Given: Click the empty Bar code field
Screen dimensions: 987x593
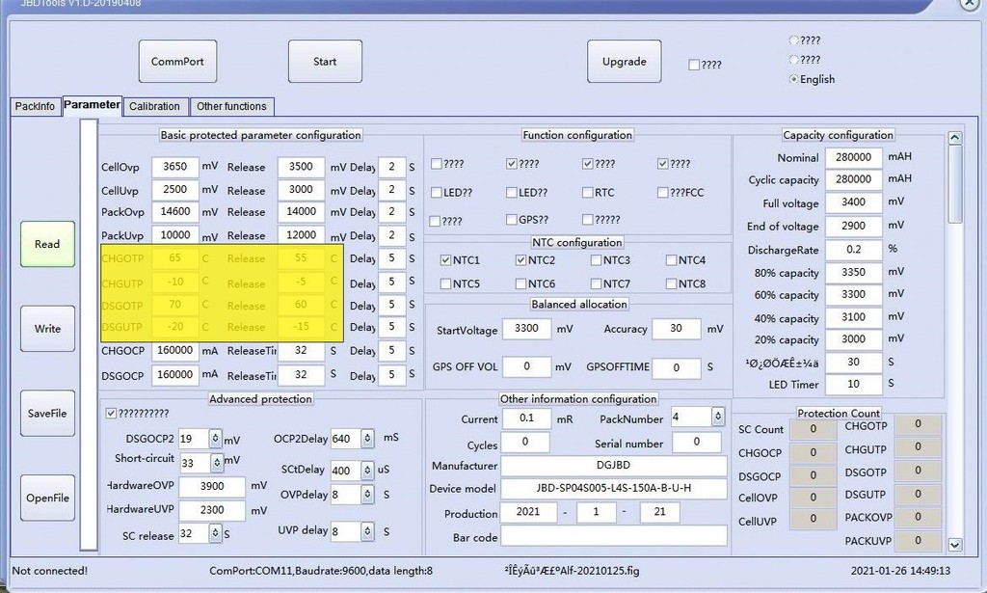Looking at the screenshot, I should [x=614, y=536].
